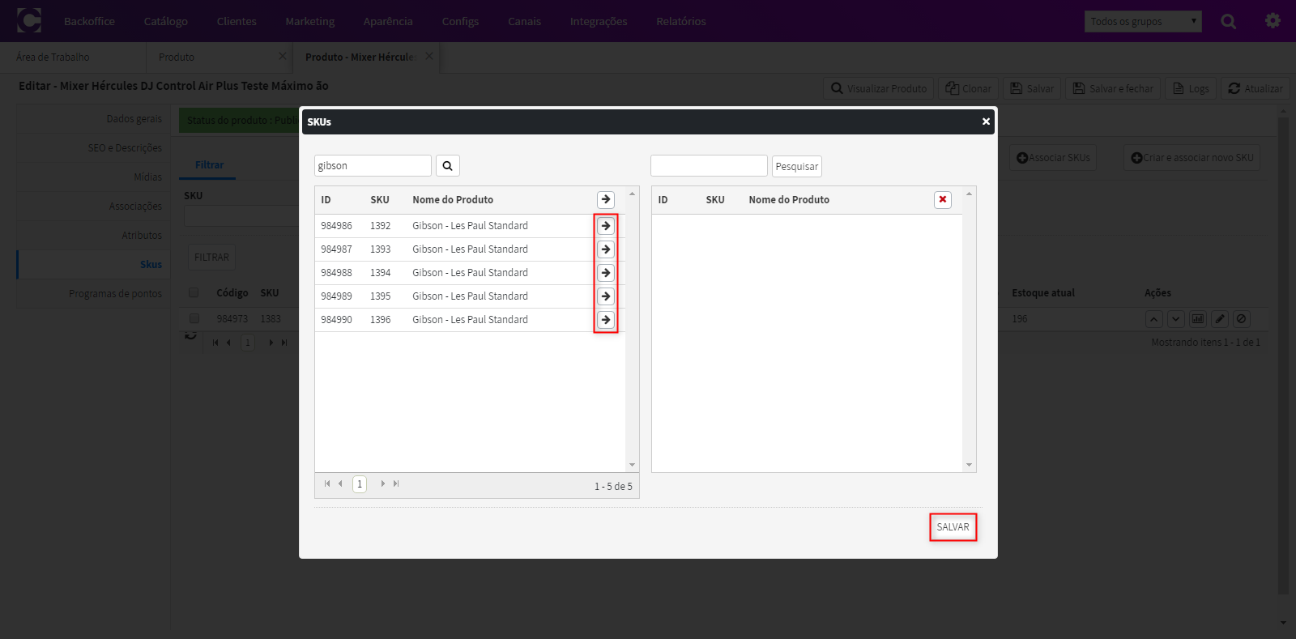The width and height of the screenshot is (1296, 639).
Task: Close the Produto tab
Action: click(x=283, y=56)
